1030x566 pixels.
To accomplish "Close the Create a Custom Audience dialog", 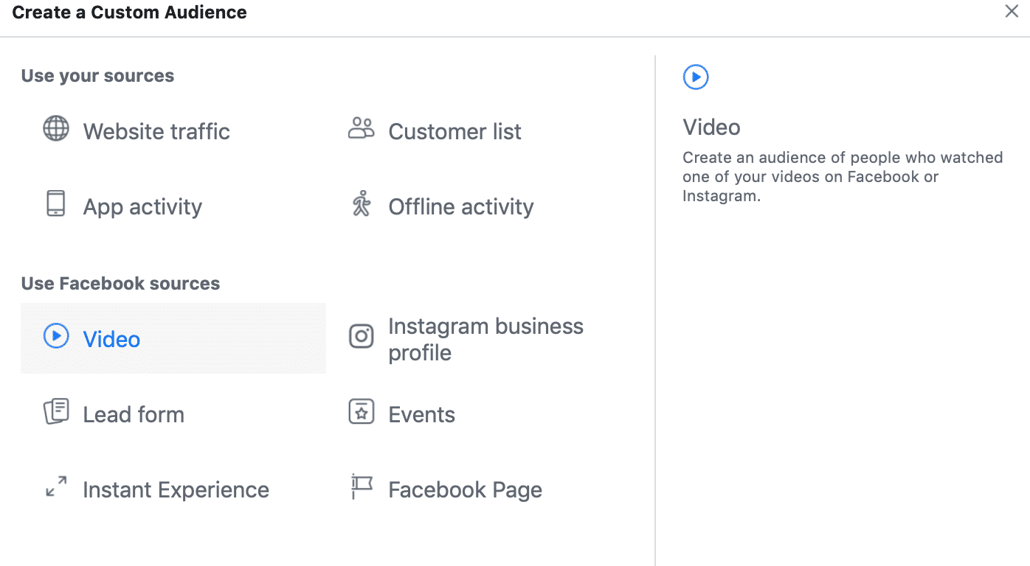I will pos(1011,11).
